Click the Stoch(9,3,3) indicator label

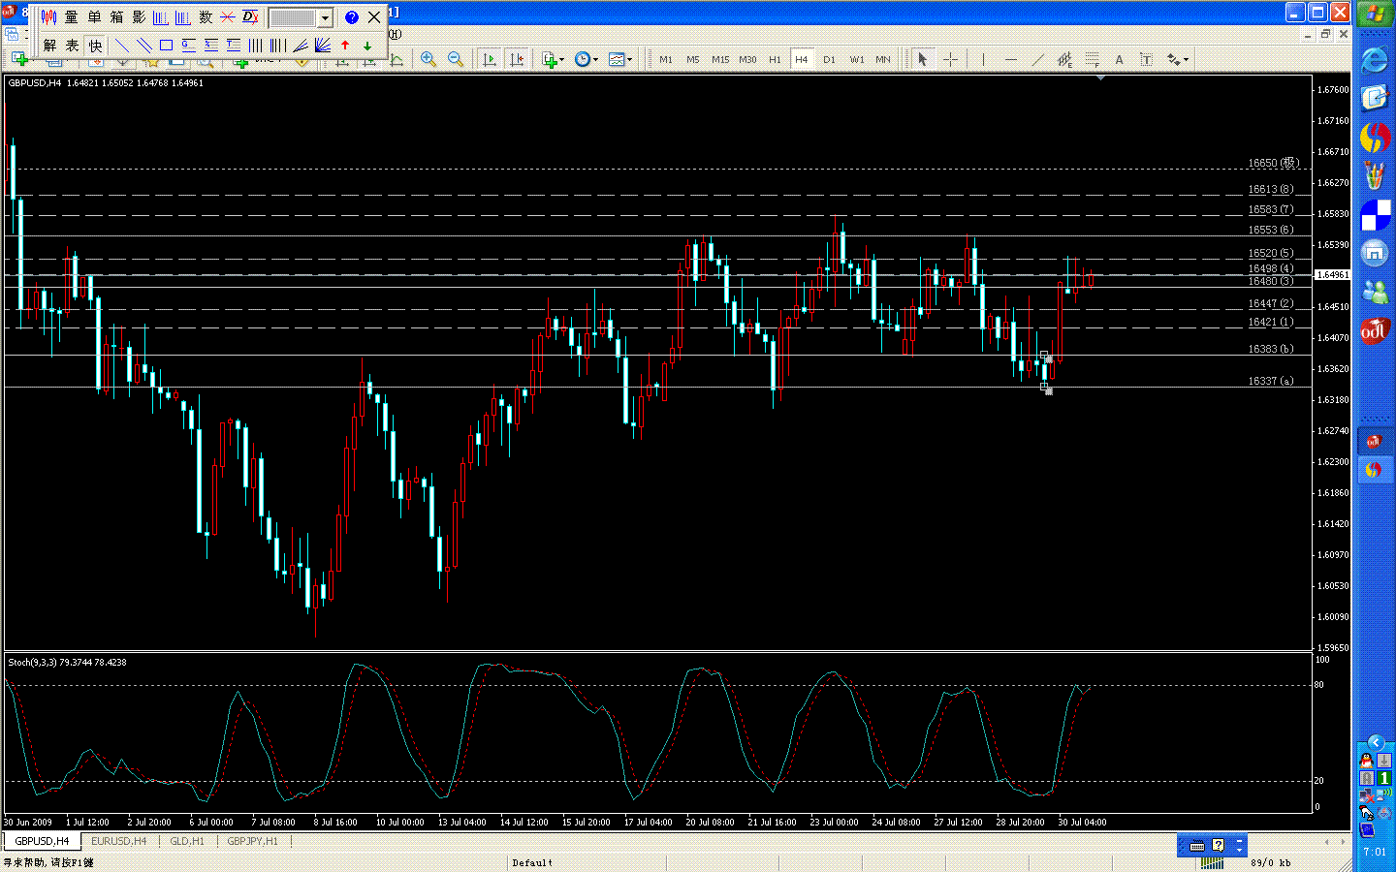67,663
